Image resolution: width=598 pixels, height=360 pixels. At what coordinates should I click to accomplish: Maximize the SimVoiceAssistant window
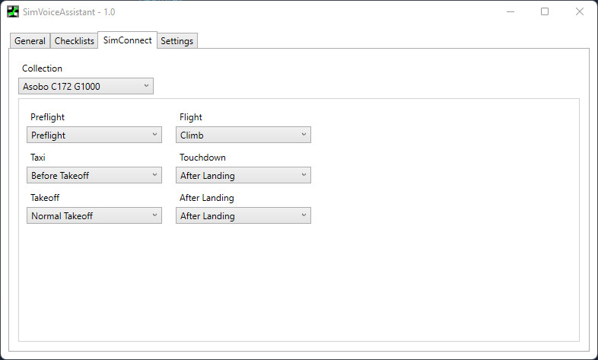545,12
